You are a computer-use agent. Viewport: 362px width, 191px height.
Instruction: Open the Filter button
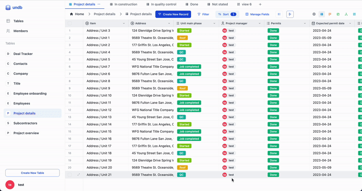[x=203, y=14]
